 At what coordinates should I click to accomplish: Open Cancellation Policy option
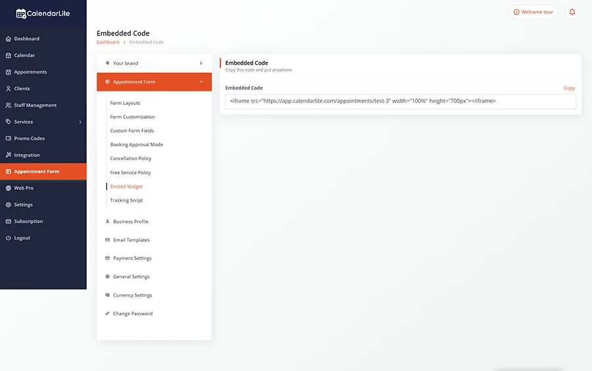(x=131, y=158)
